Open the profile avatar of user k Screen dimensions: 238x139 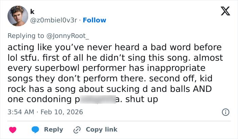point(18,16)
